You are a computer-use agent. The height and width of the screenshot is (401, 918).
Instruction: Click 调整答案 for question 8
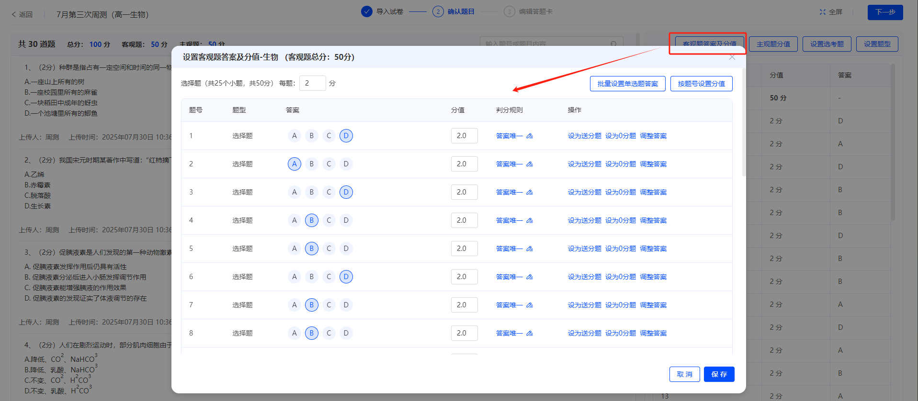(x=653, y=333)
